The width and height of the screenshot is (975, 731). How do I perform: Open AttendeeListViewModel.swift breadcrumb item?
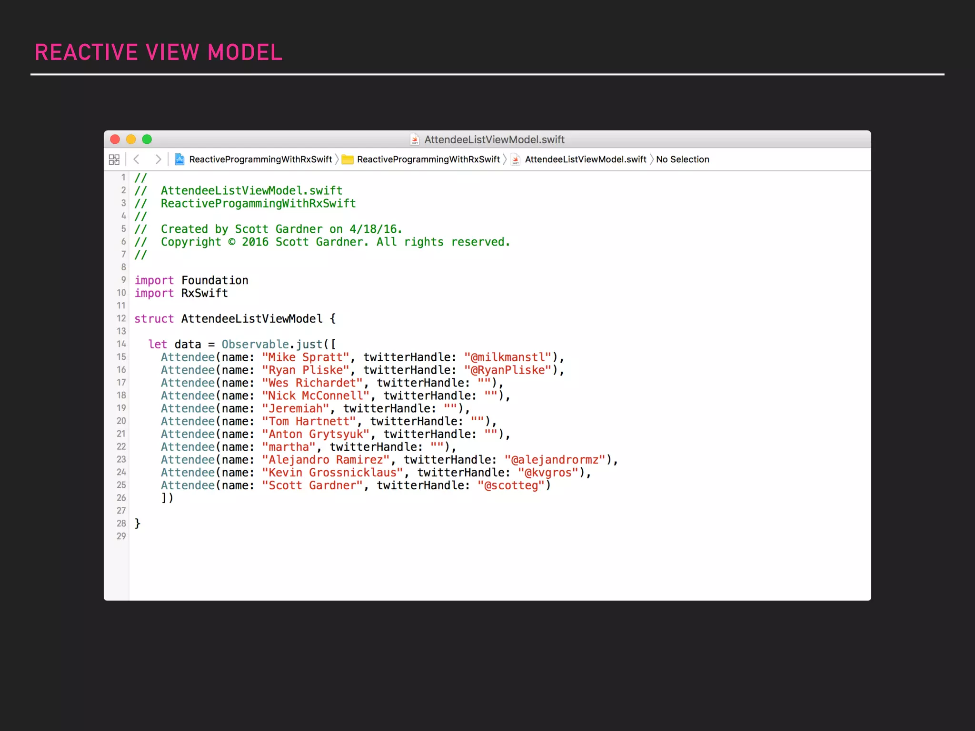pyautogui.click(x=585, y=159)
